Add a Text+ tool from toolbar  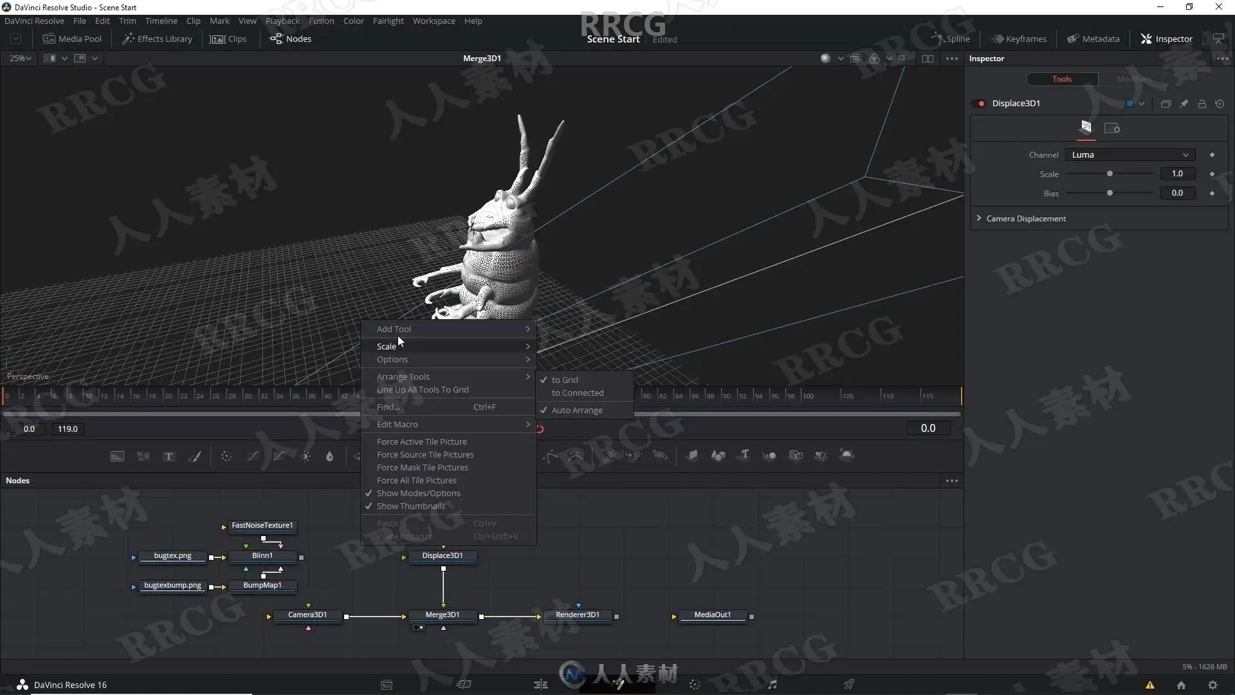(169, 456)
